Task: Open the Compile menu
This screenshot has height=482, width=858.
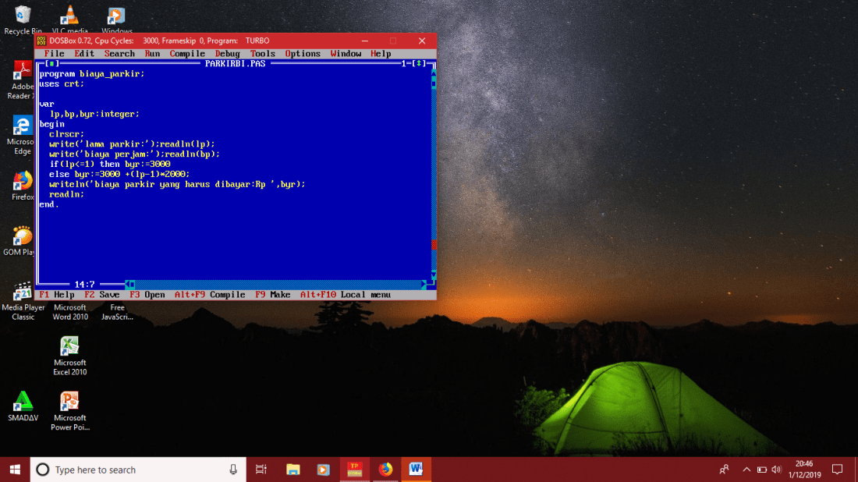Action: point(187,54)
